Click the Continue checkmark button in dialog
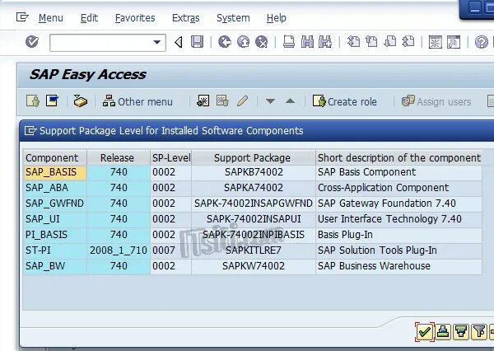The image size is (494, 351). 424,332
